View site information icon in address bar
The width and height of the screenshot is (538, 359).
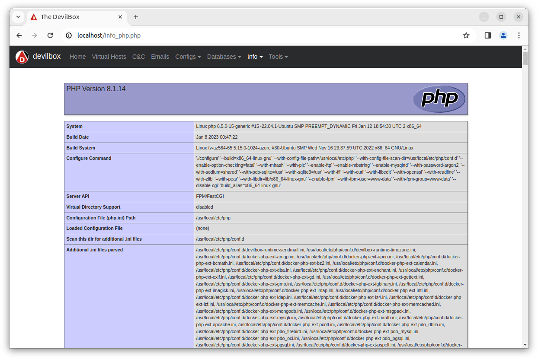[x=69, y=35]
